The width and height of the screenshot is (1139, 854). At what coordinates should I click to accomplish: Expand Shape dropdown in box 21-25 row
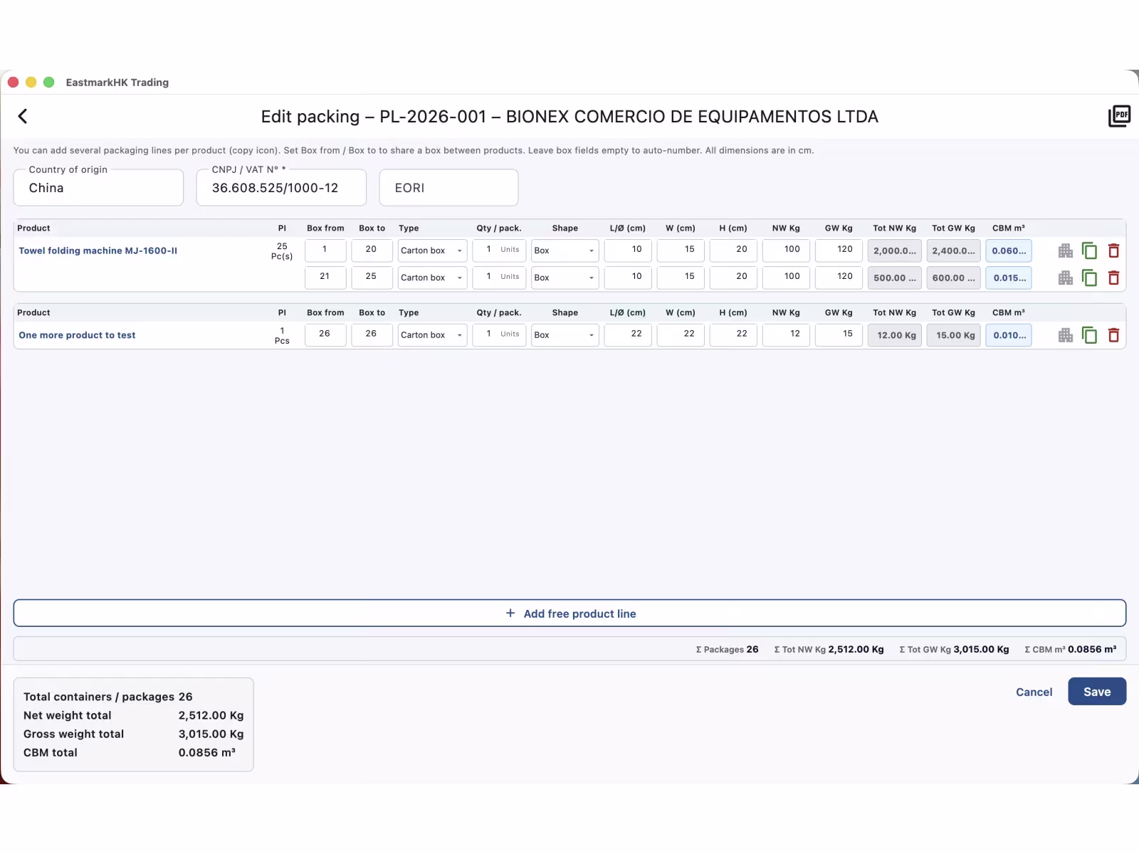tap(565, 278)
